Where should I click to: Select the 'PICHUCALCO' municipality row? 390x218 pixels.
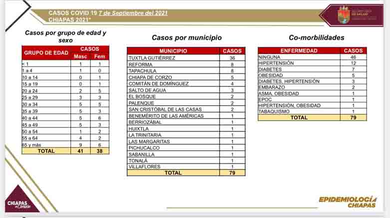(186, 148)
